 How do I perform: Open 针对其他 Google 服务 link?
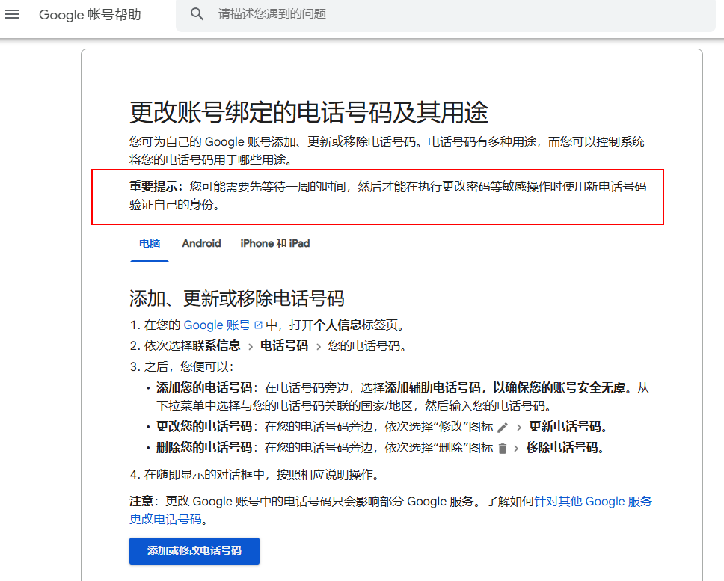(x=592, y=501)
